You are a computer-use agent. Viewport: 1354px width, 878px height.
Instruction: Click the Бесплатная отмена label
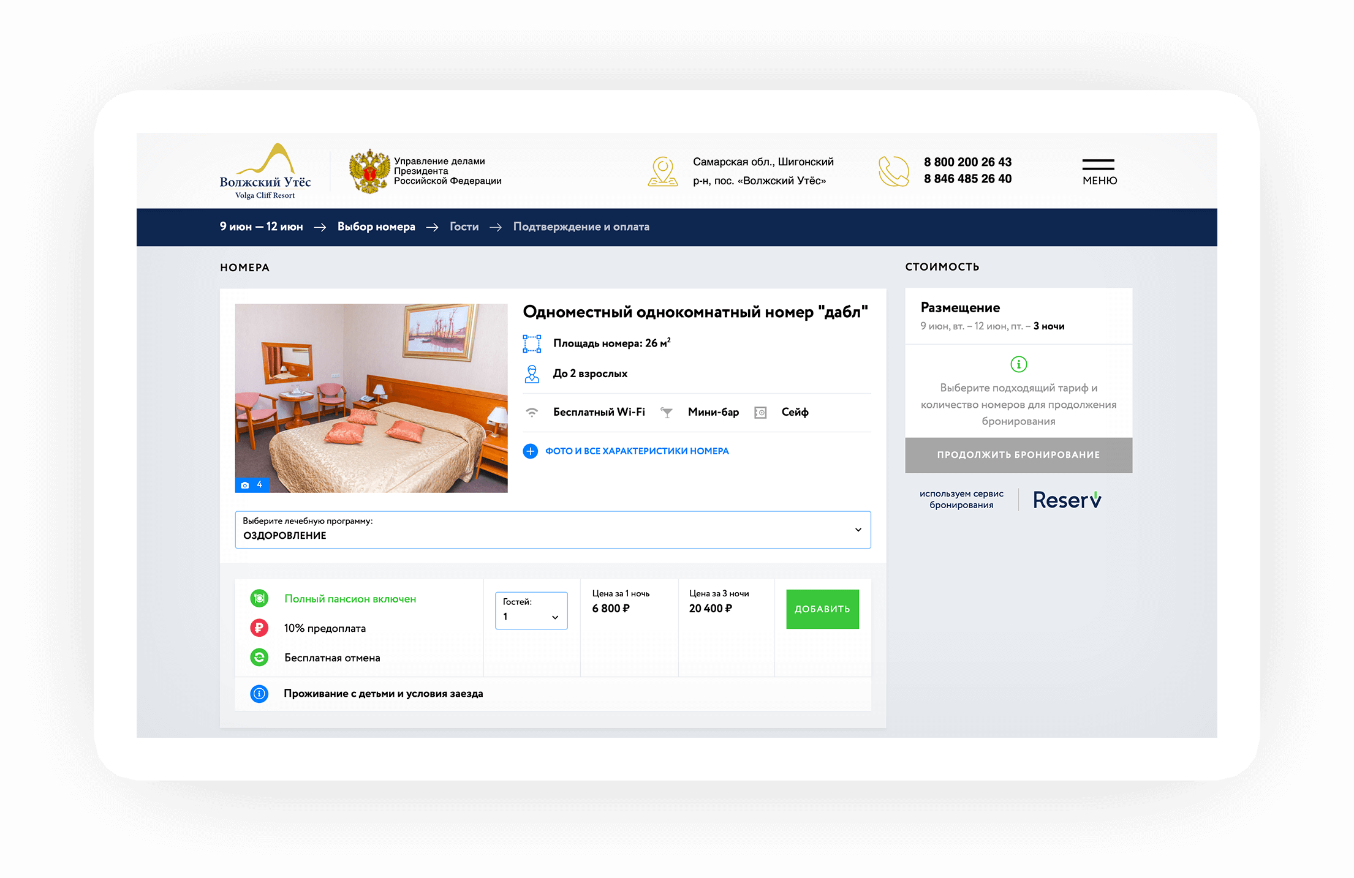click(332, 658)
